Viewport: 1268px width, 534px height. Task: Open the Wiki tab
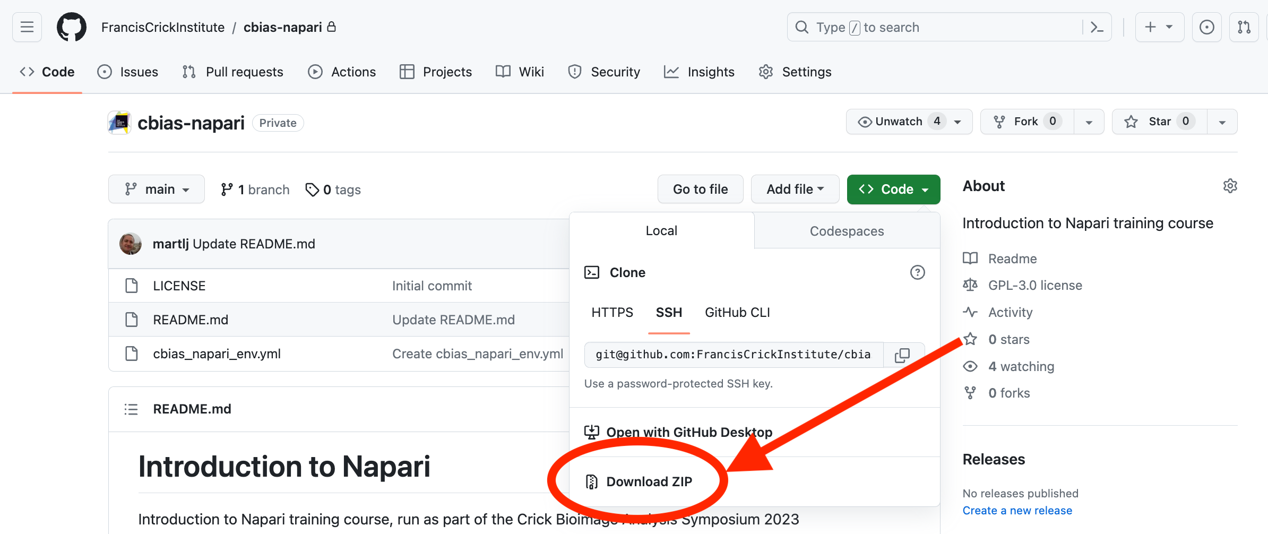[x=520, y=72]
